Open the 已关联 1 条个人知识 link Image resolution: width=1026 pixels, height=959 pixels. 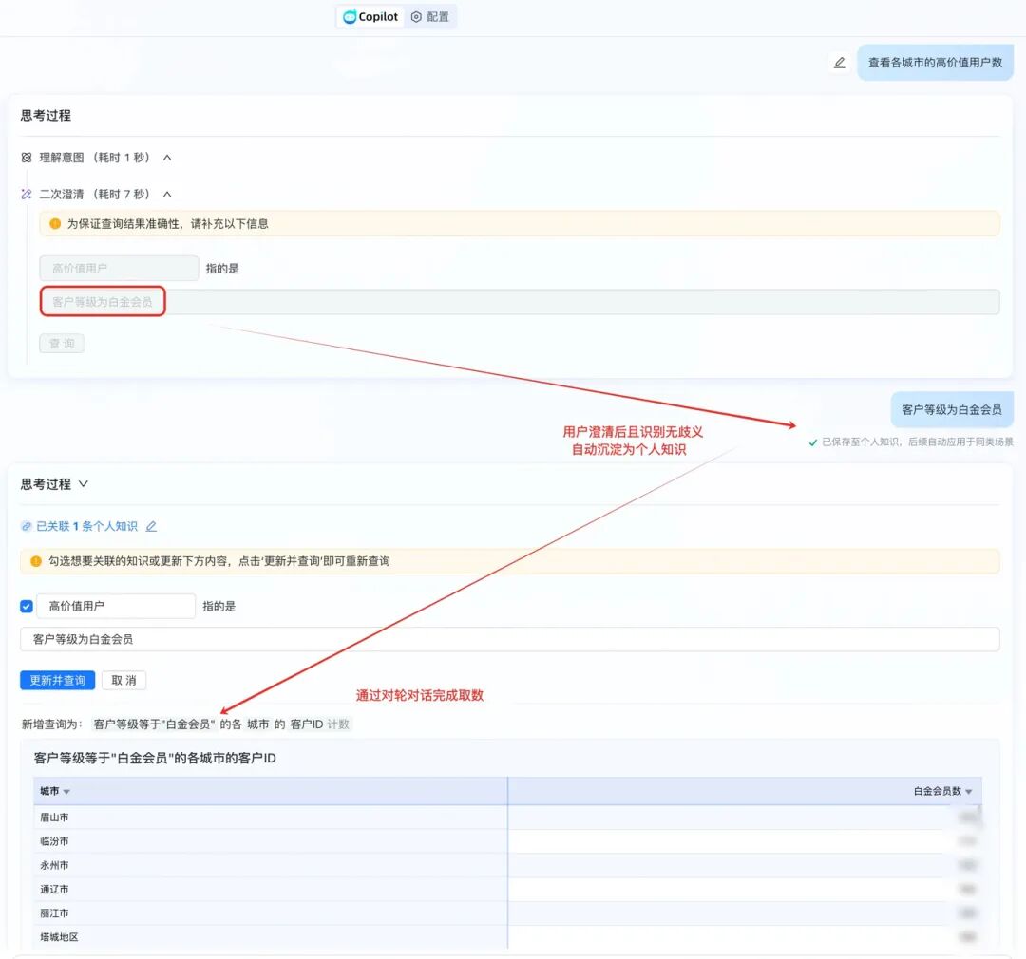[86, 527]
